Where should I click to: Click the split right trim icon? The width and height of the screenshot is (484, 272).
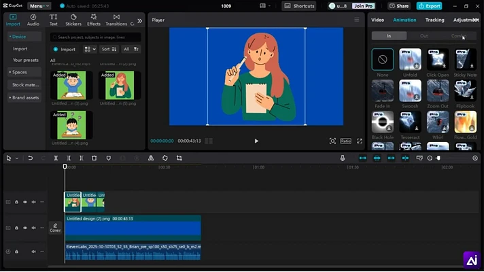[x=81, y=158]
